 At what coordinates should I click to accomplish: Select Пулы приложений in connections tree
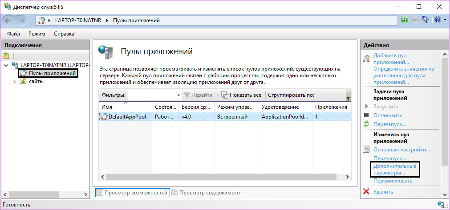[x=52, y=73]
